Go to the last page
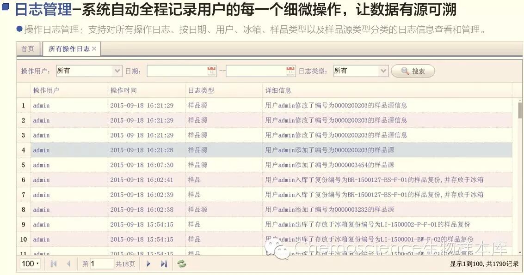 tap(164, 263)
